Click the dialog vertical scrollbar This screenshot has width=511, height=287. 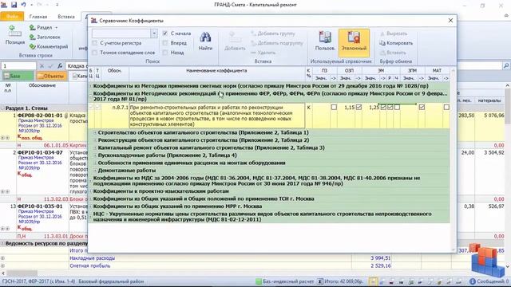click(453, 159)
